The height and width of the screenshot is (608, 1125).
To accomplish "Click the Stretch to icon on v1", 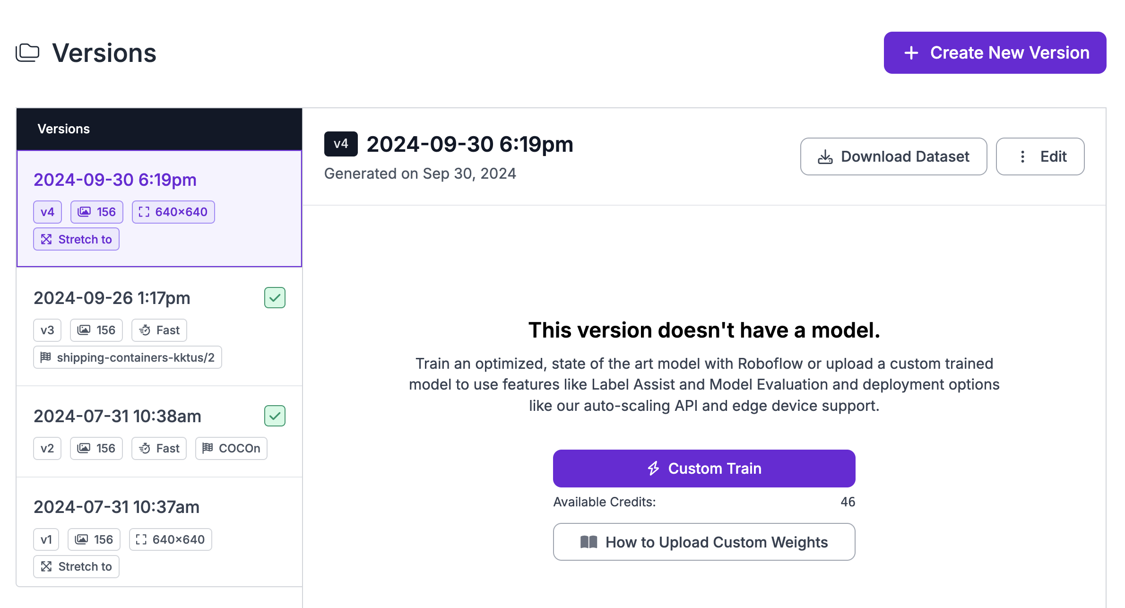I will point(46,566).
